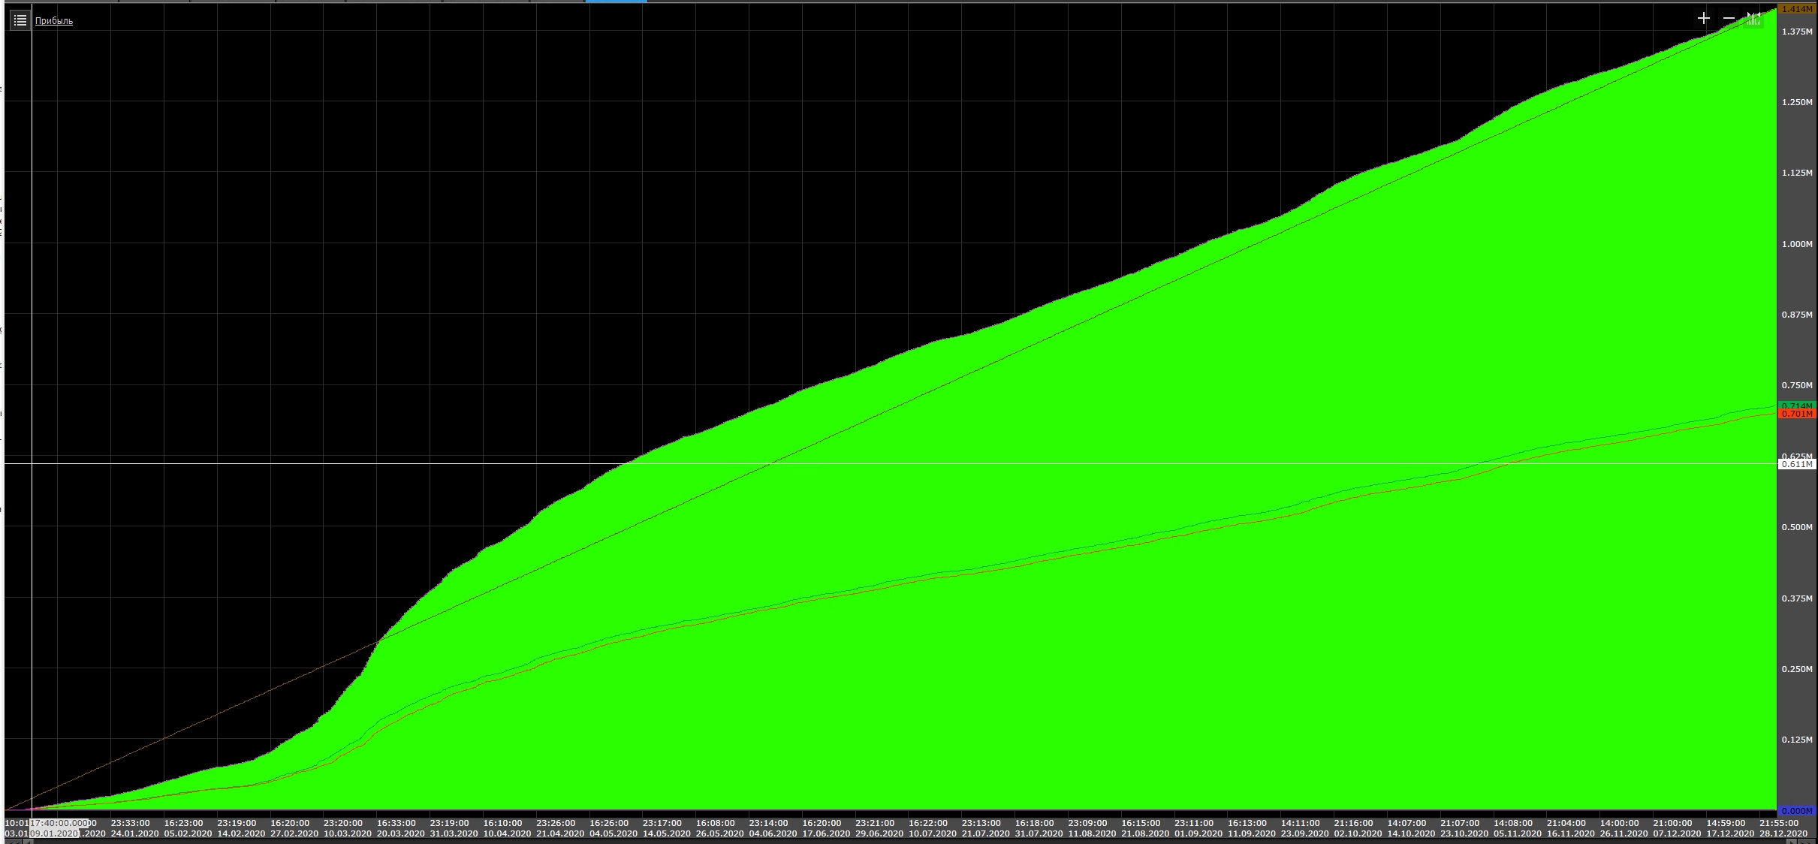Click the red 0.701M value marker
Image resolution: width=1818 pixels, height=844 pixels.
(1796, 414)
